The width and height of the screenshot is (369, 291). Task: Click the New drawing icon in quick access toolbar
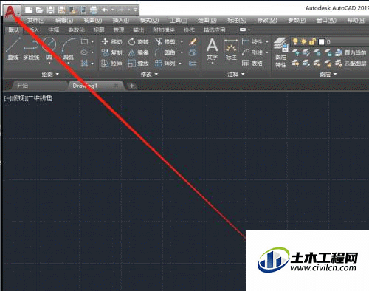(x=29, y=10)
